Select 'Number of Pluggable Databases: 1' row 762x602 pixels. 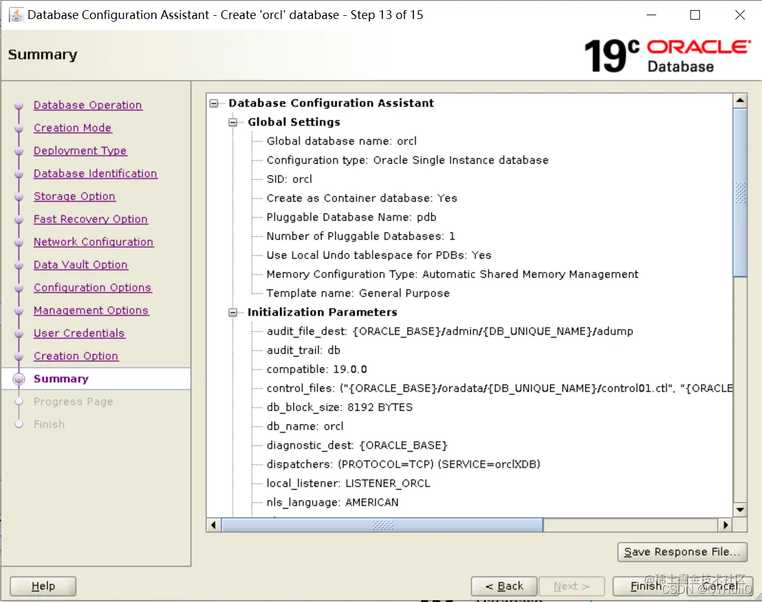361,236
